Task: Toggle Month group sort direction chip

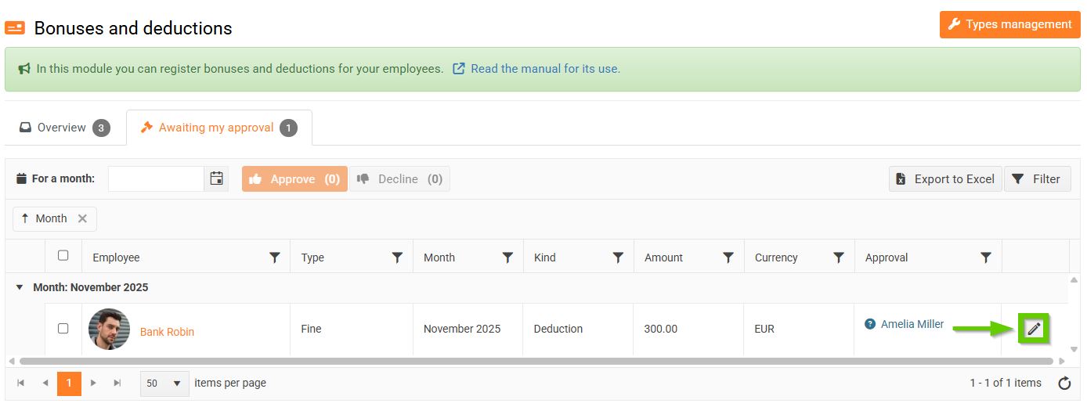Action: (44, 219)
